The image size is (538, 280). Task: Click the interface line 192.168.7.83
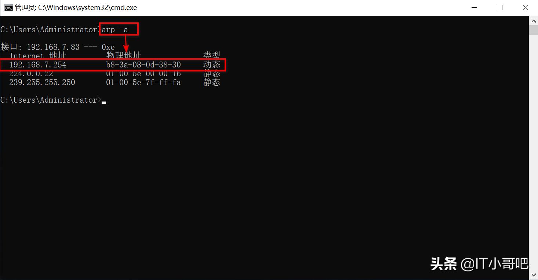[x=58, y=47]
